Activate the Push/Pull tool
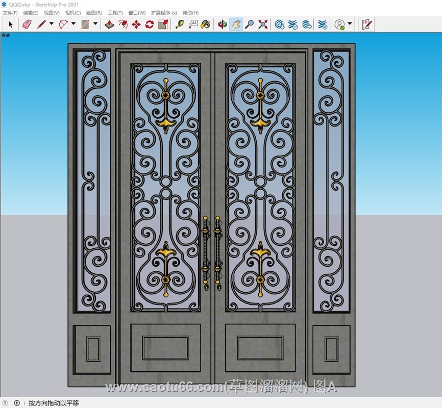The image size is (442, 408). 109,24
